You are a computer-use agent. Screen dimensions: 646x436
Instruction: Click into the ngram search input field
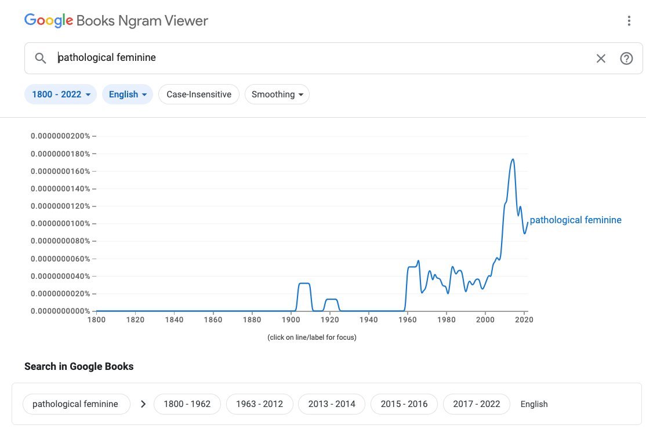(319, 58)
